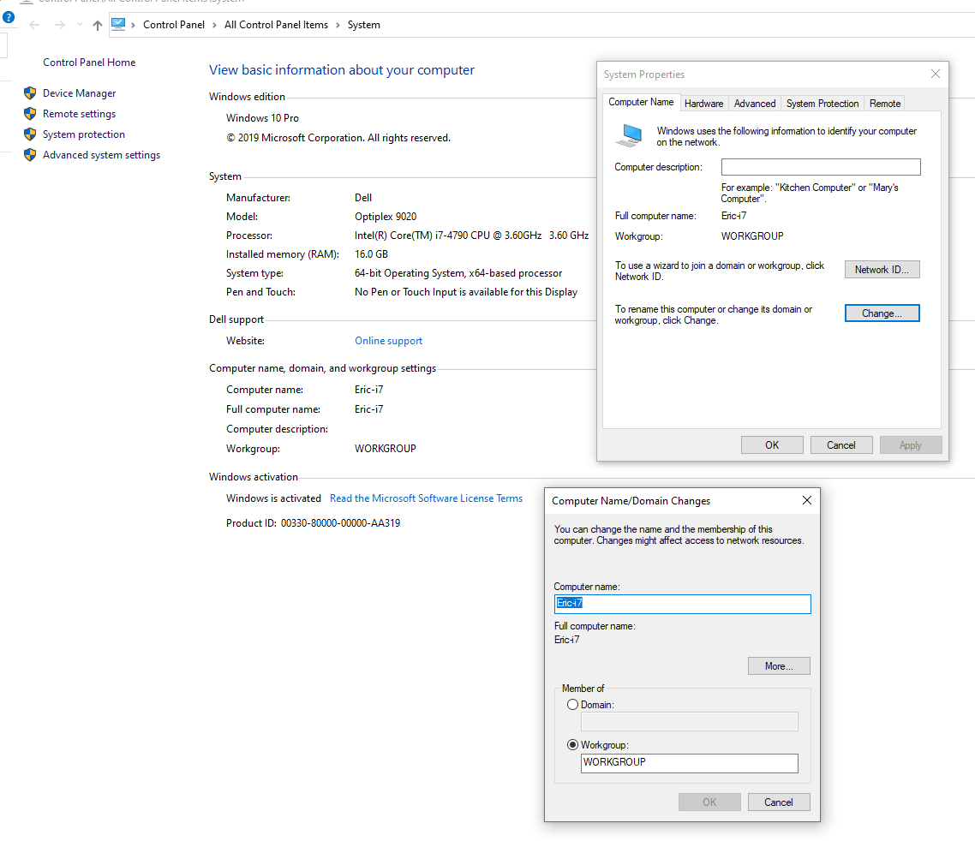The height and width of the screenshot is (841, 975).
Task: Expand the chevron after All Control Panel Items
Action: [338, 25]
